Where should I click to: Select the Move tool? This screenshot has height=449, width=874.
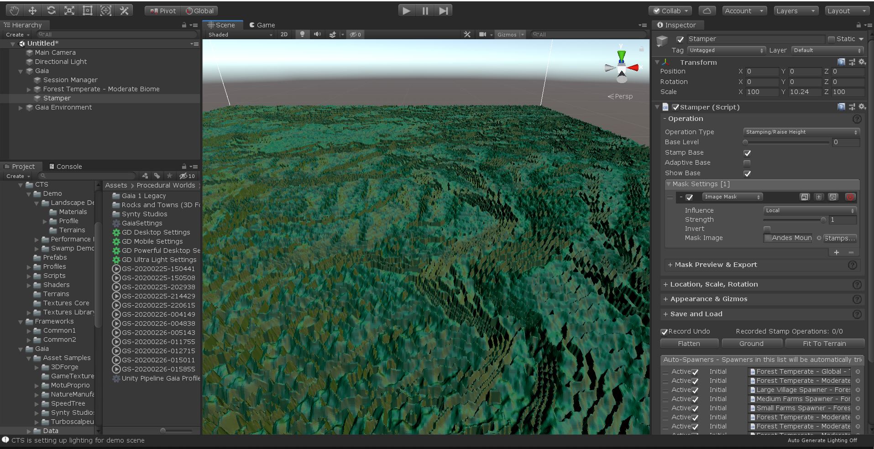click(32, 10)
